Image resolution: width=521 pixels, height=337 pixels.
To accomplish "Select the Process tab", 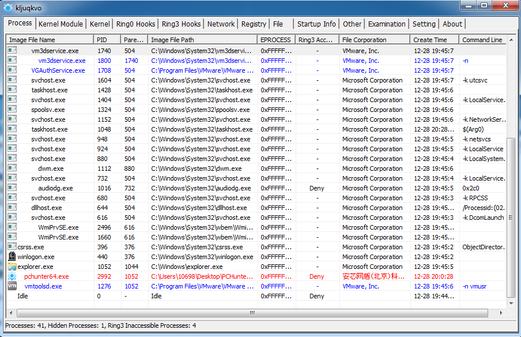I will click(x=20, y=23).
